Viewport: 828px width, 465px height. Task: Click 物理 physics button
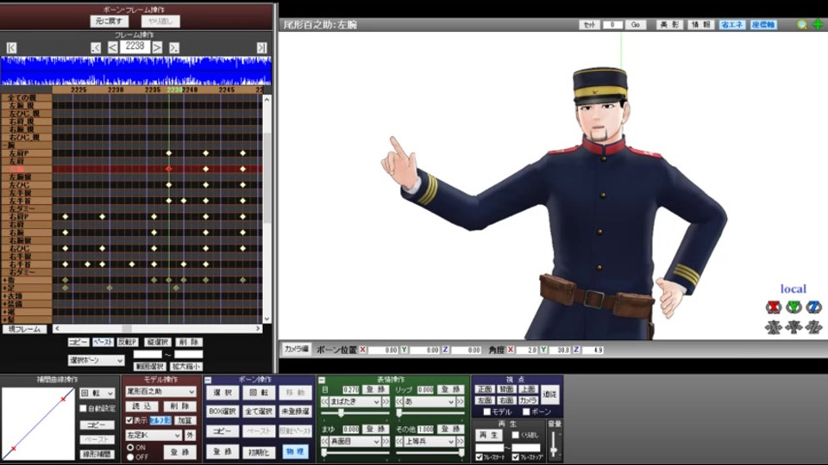pyautogui.click(x=295, y=452)
